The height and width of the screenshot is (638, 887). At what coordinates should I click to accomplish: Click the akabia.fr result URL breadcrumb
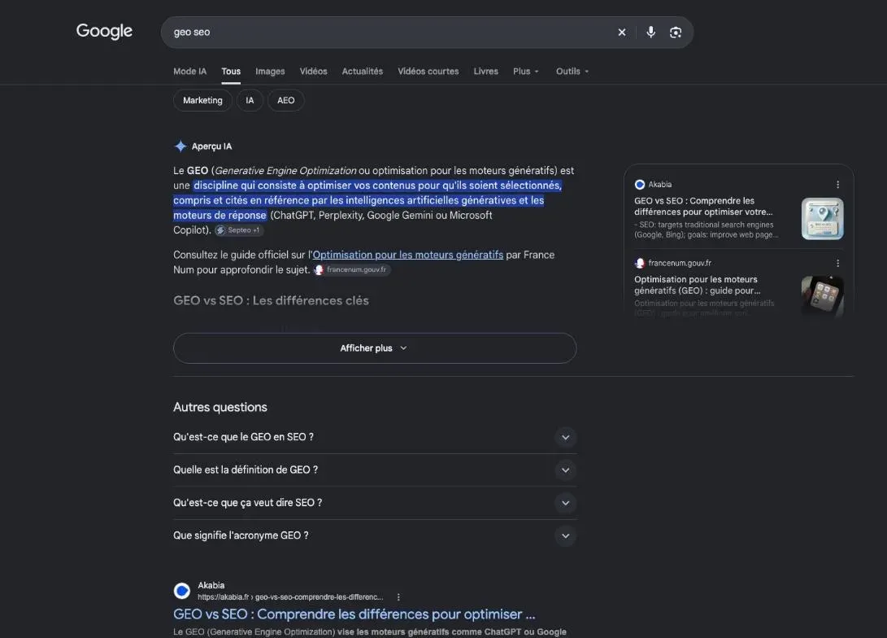point(290,597)
